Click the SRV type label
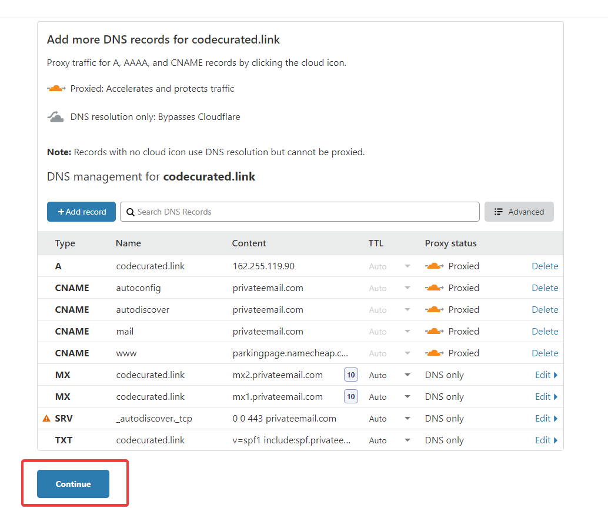The width and height of the screenshot is (608, 528). (64, 418)
